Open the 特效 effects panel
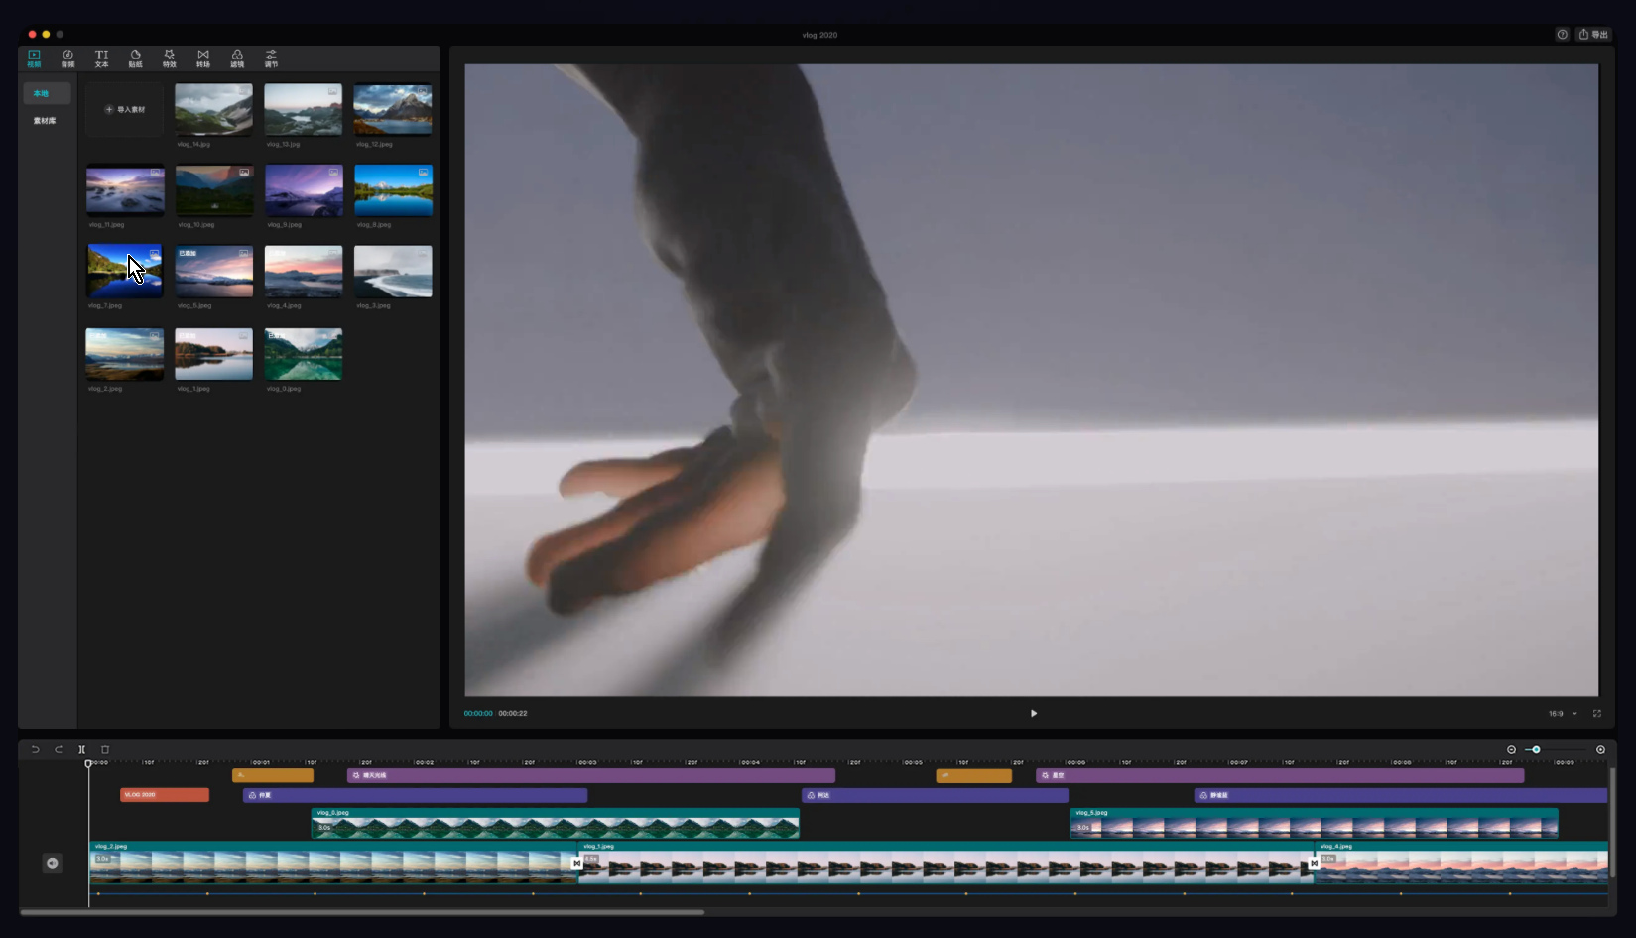 (169, 59)
